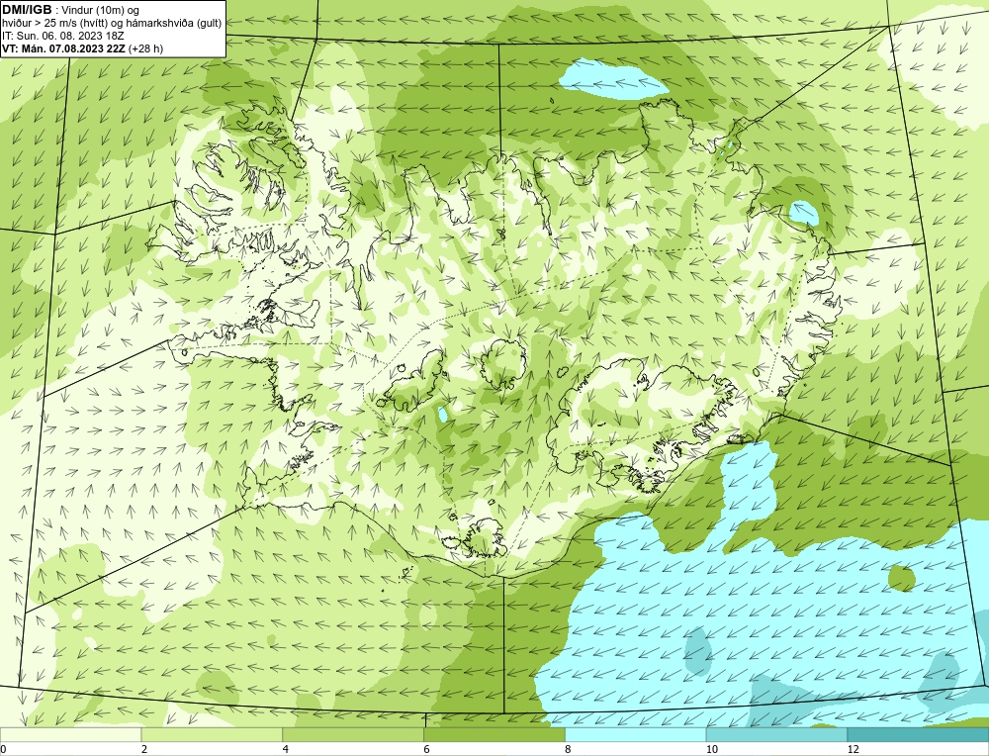Click the 2–4 m/s light green legend swatch

coord(212,734)
